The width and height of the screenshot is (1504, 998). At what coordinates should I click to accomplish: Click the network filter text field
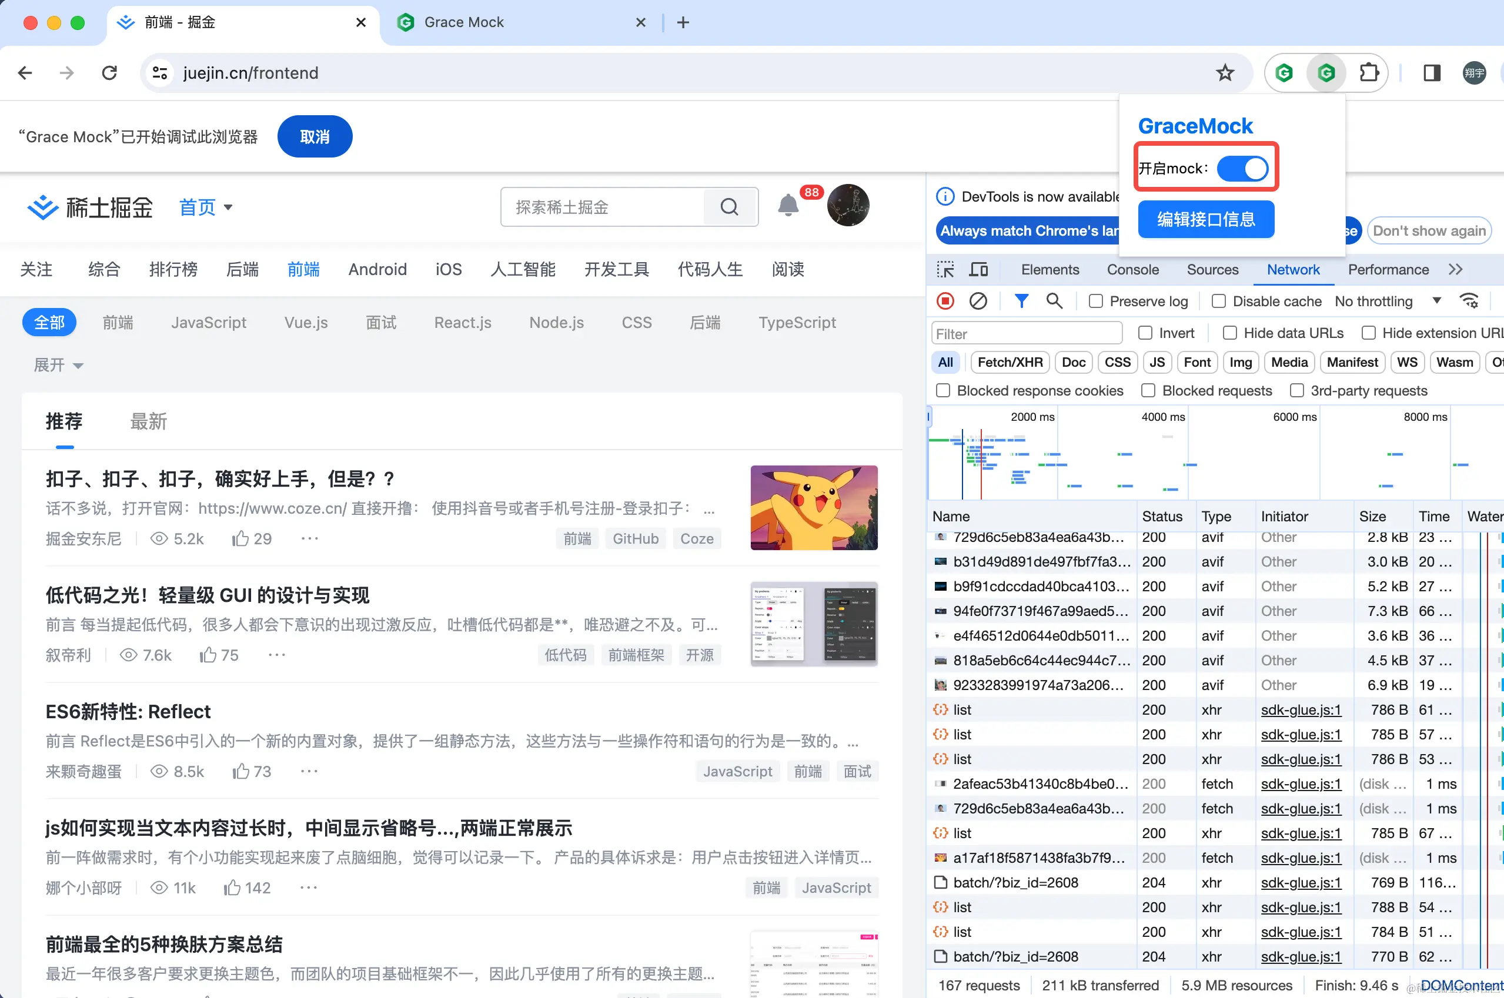(x=1026, y=333)
